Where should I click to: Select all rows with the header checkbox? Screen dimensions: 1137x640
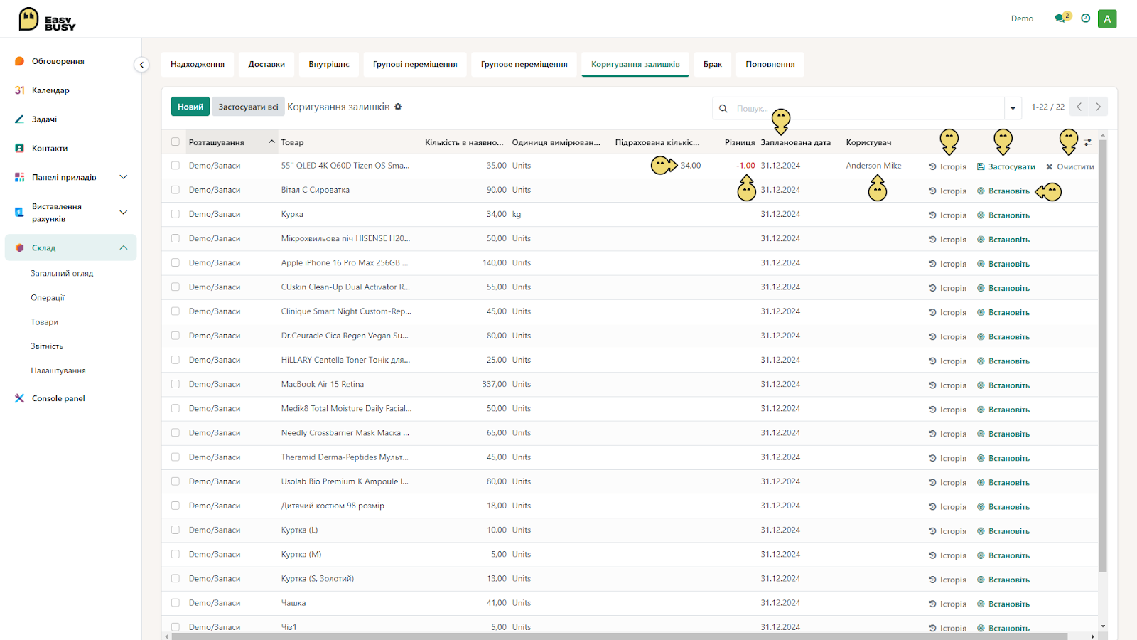click(176, 142)
